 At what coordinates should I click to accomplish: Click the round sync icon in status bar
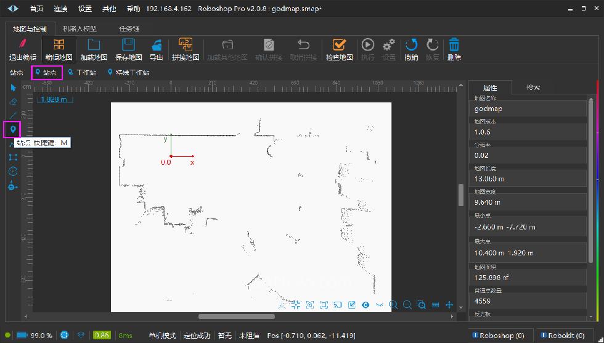(64, 335)
